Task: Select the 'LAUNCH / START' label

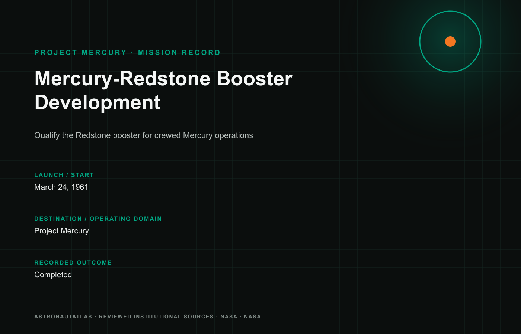Action: point(64,175)
